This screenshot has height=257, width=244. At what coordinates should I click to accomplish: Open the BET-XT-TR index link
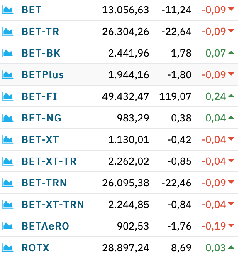[49, 161]
